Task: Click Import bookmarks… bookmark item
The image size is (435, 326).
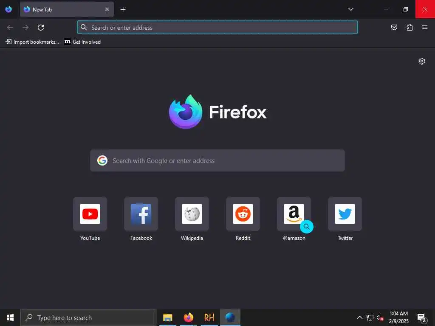Action: [x=32, y=42]
